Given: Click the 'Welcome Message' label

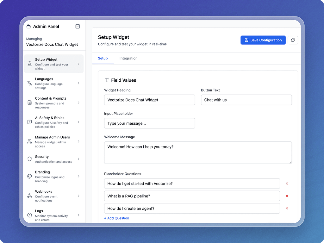Looking at the screenshot, I should [119, 137].
